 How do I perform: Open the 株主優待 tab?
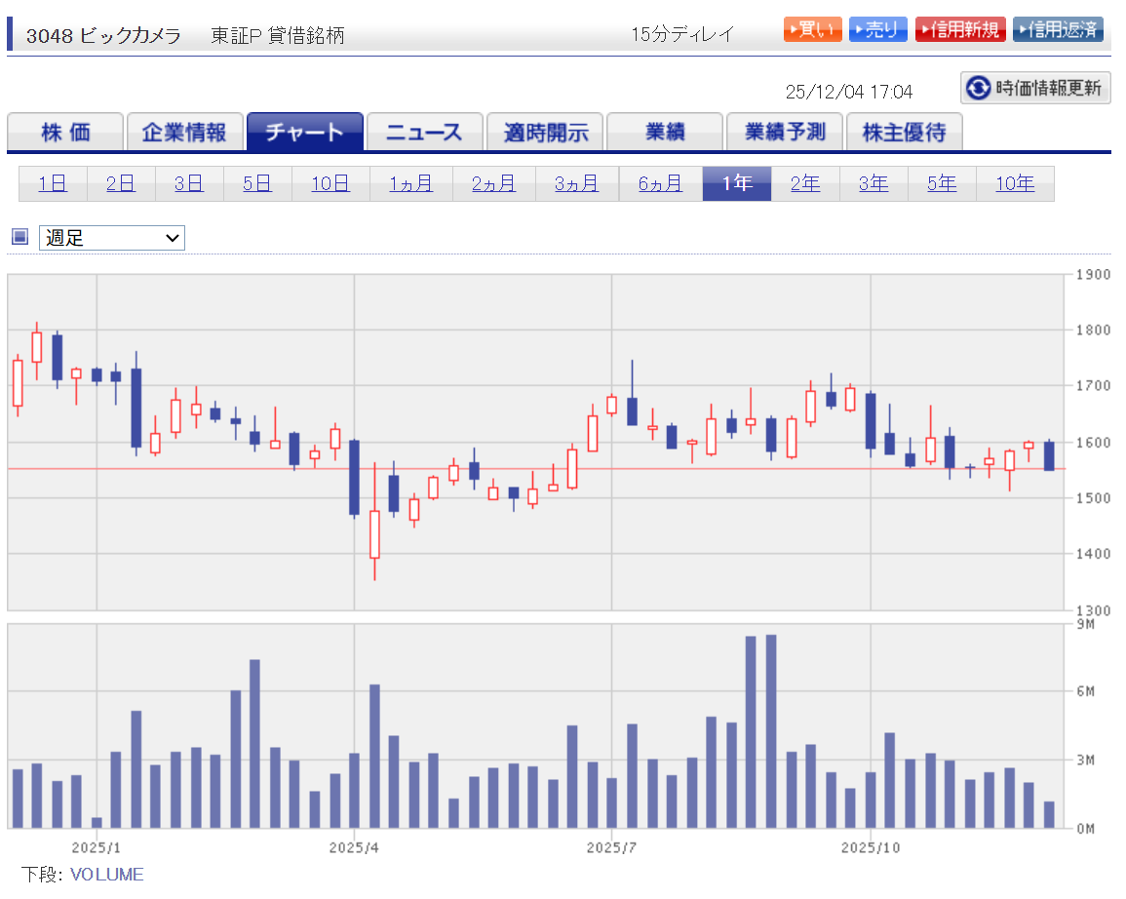(904, 133)
